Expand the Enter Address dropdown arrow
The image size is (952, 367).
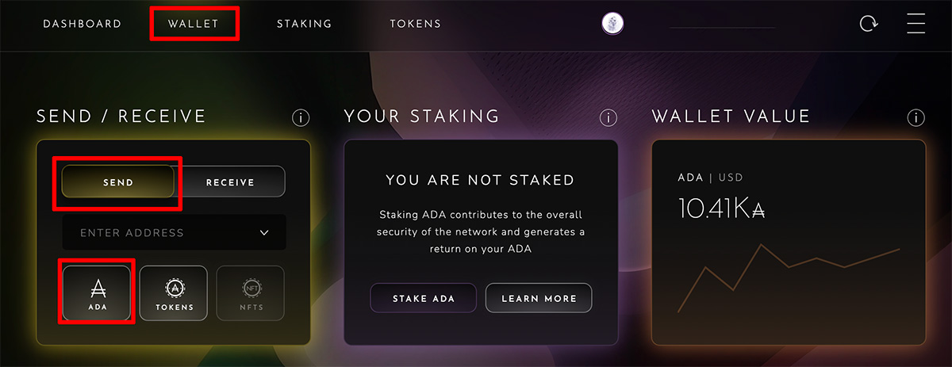click(x=264, y=233)
